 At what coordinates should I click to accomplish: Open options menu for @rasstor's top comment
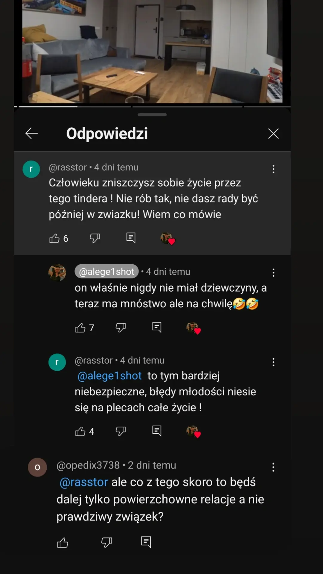pos(273,169)
